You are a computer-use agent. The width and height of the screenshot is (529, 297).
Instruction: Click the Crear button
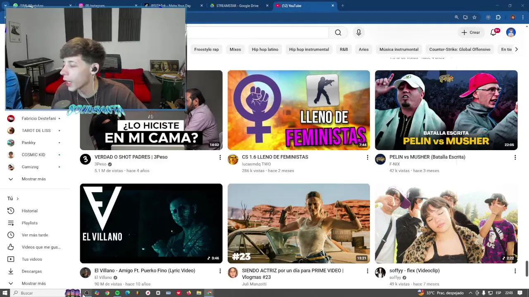point(471,33)
